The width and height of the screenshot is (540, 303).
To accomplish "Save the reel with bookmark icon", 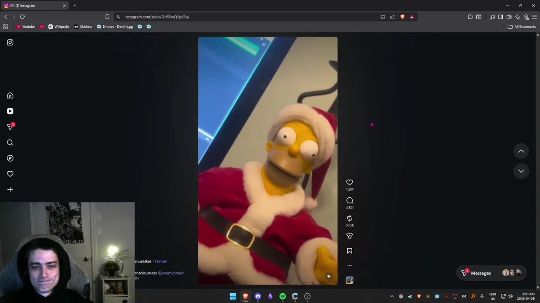I will (349, 251).
